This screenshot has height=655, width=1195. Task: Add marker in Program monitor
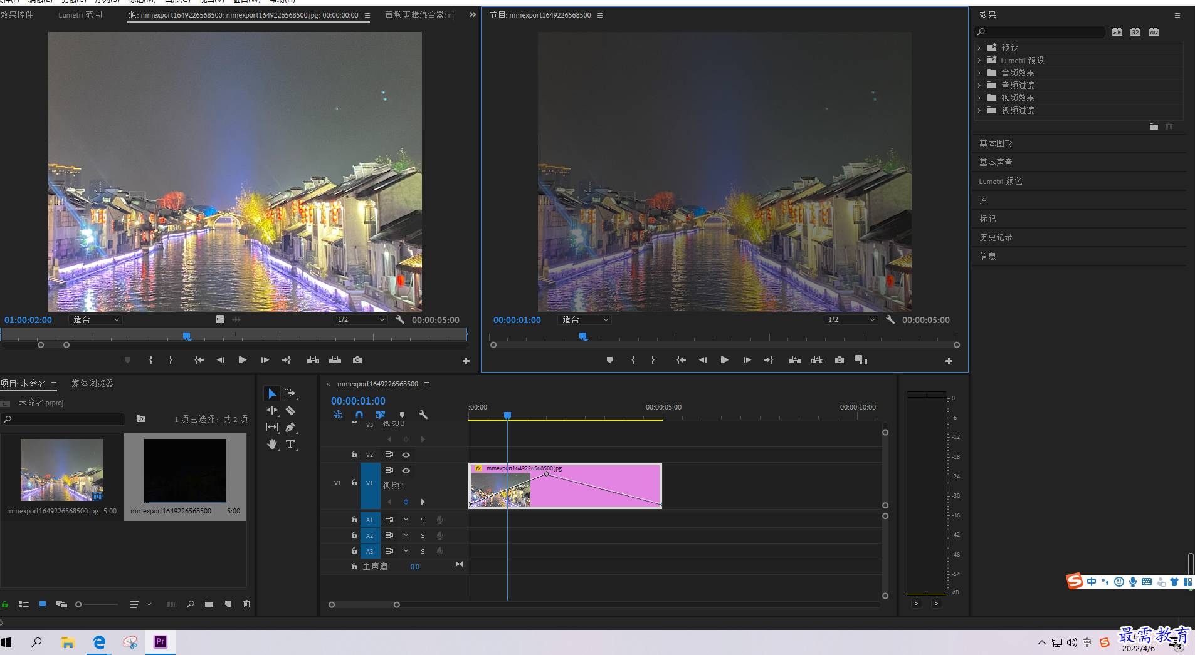tap(609, 360)
